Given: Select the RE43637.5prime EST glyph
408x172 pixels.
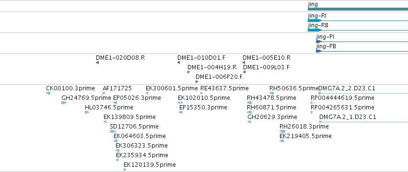Looking at the screenshot, I should click(x=202, y=93).
